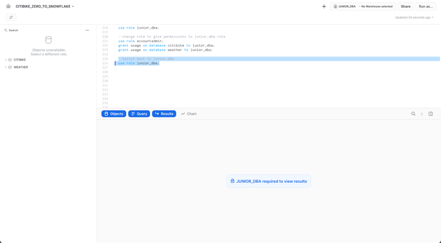
Task: Open the JUNIOR_DBA role and warehouse selector
Action: point(363,6)
